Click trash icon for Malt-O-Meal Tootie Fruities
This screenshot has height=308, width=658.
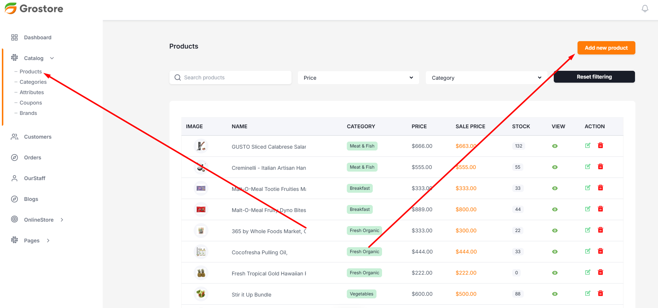600,188
